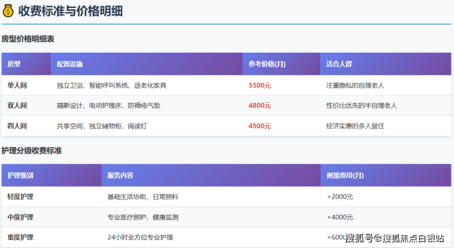The width and height of the screenshot is (454, 248).
Task: Select the 单人间 row label
Action: [x=17, y=86]
